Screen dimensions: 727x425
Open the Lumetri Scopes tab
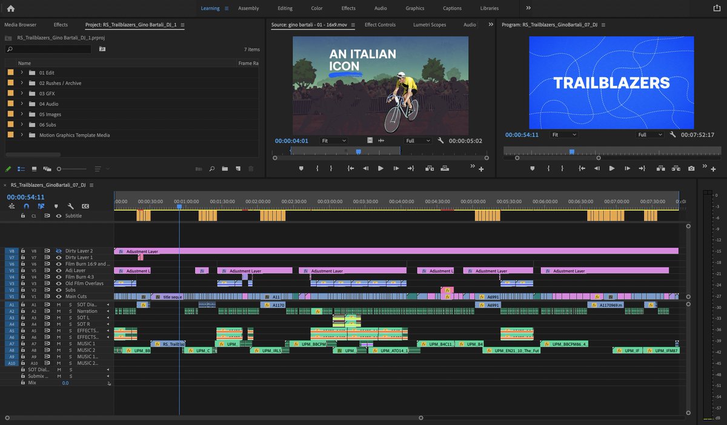(x=430, y=25)
